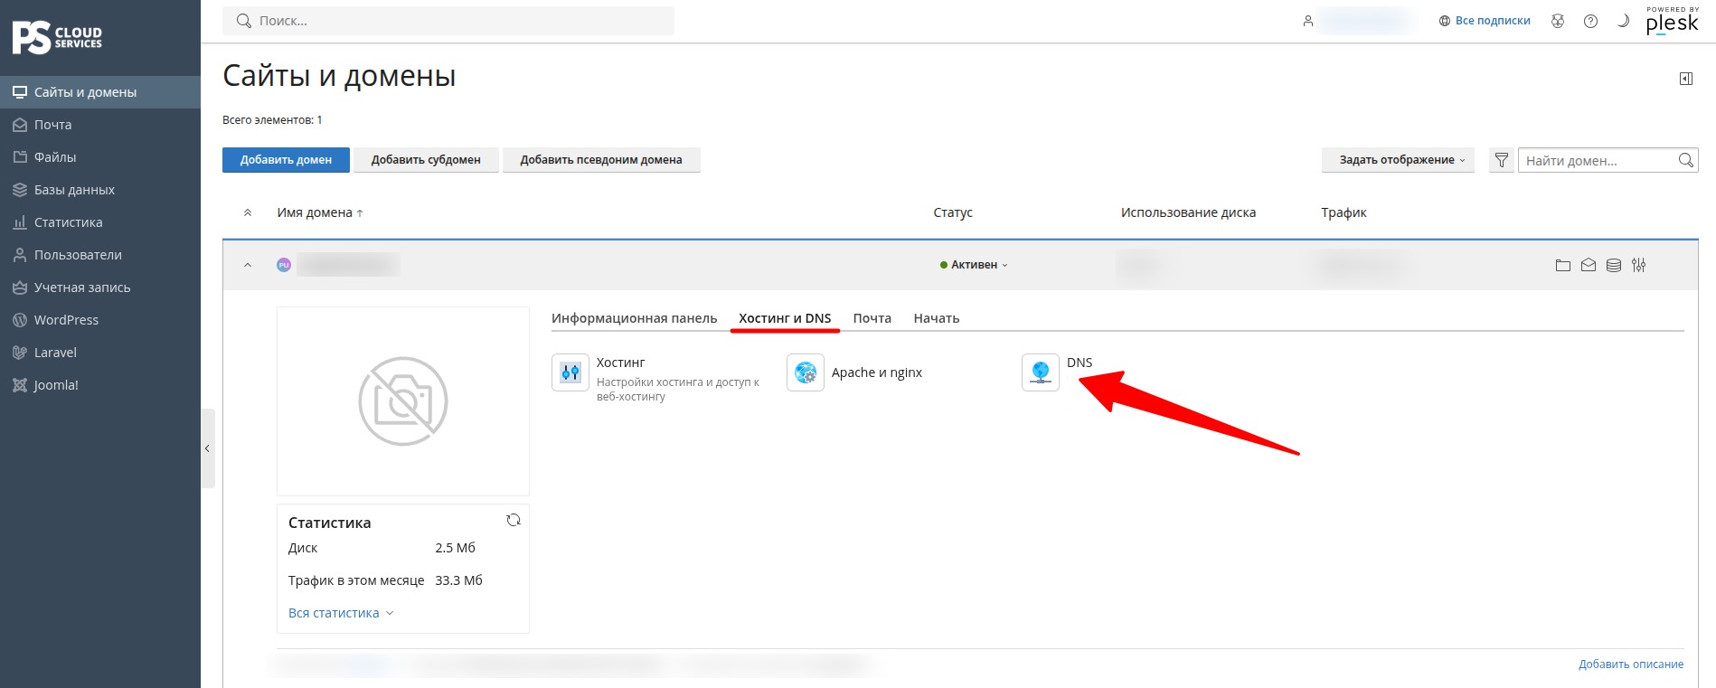Open the domain's hosting settings sliders icon
Image resolution: width=1716 pixels, height=688 pixels.
pyautogui.click(x=1639, y=265)
